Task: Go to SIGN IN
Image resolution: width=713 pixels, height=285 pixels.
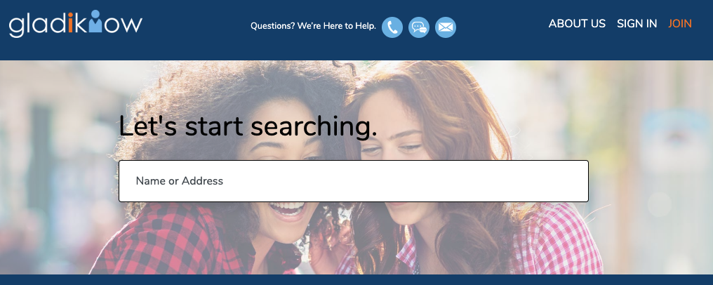Action: pos(637,24)
